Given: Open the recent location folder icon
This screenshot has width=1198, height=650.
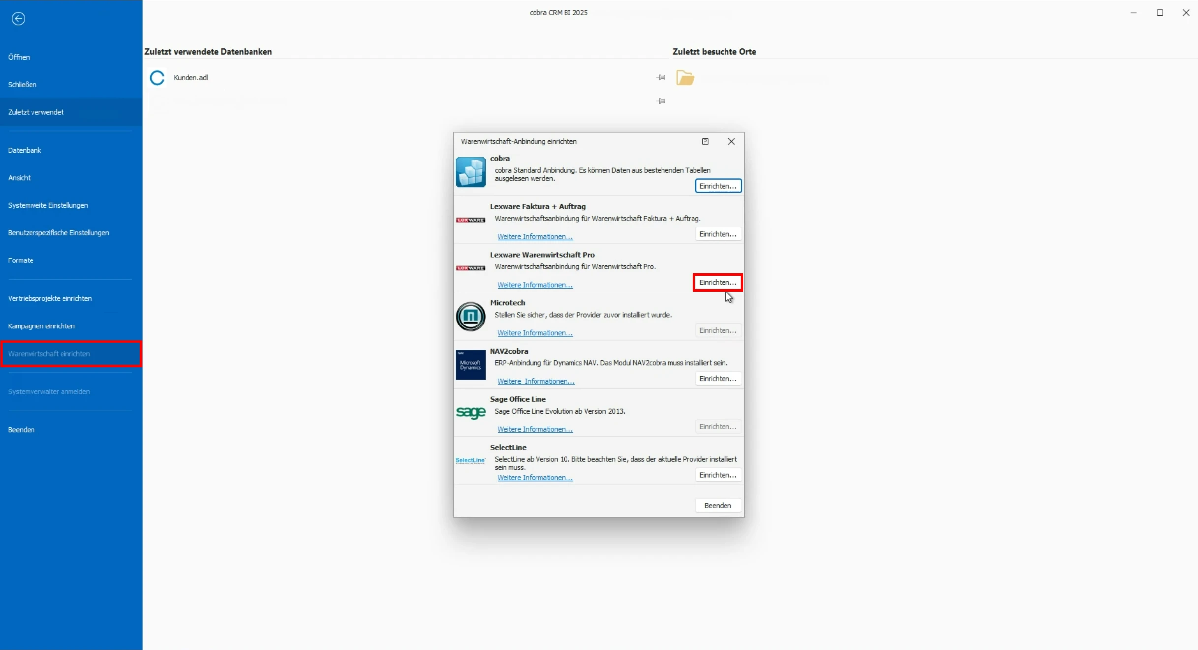Looking at the screenshot, I should click(x=685, y=78).
